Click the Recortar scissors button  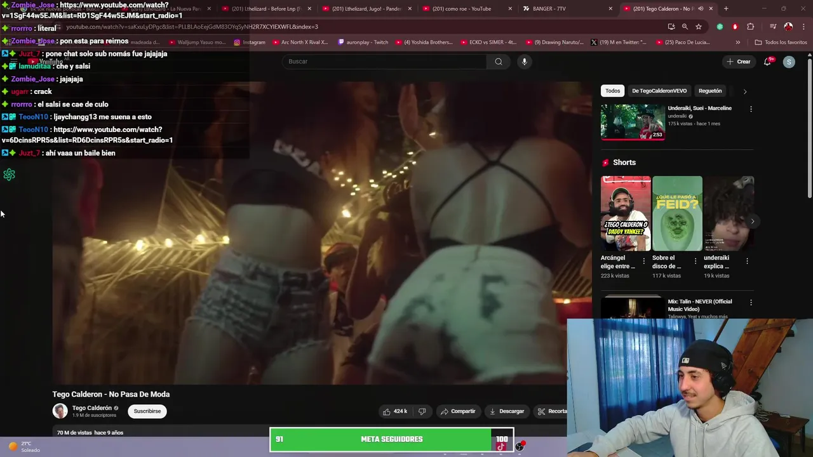pyautogui.click(x=551, y=411)
